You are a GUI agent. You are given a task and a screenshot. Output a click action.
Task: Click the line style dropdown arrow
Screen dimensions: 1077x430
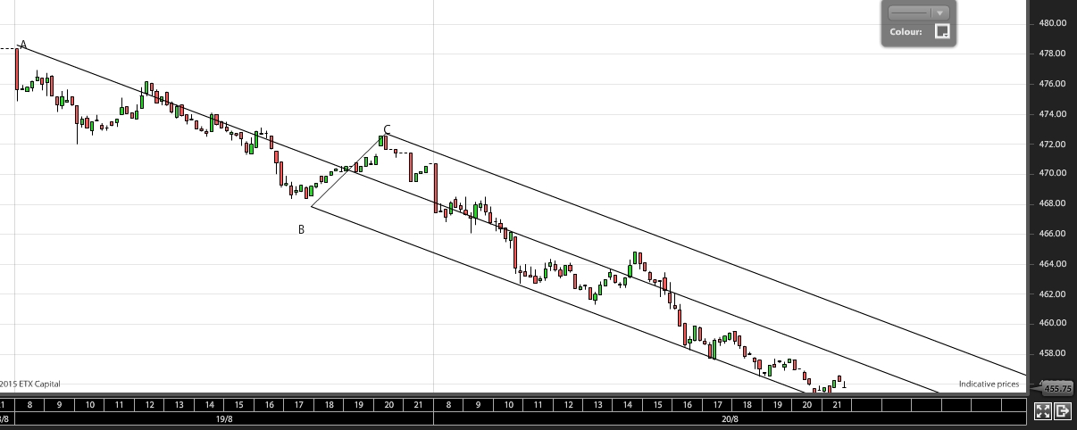(939, 13)
